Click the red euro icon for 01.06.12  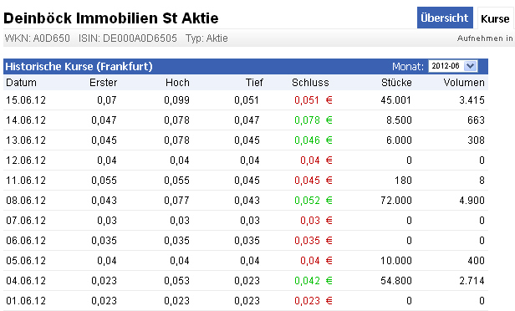[329, 301]
